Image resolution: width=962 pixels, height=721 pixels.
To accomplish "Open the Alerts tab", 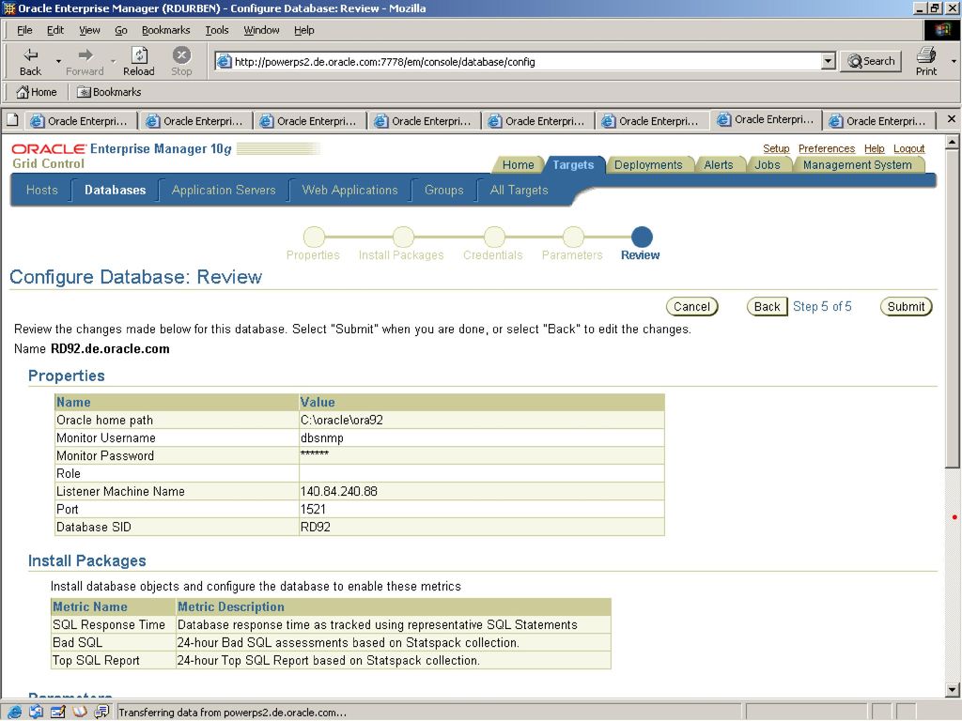I will tap(719, 165).
